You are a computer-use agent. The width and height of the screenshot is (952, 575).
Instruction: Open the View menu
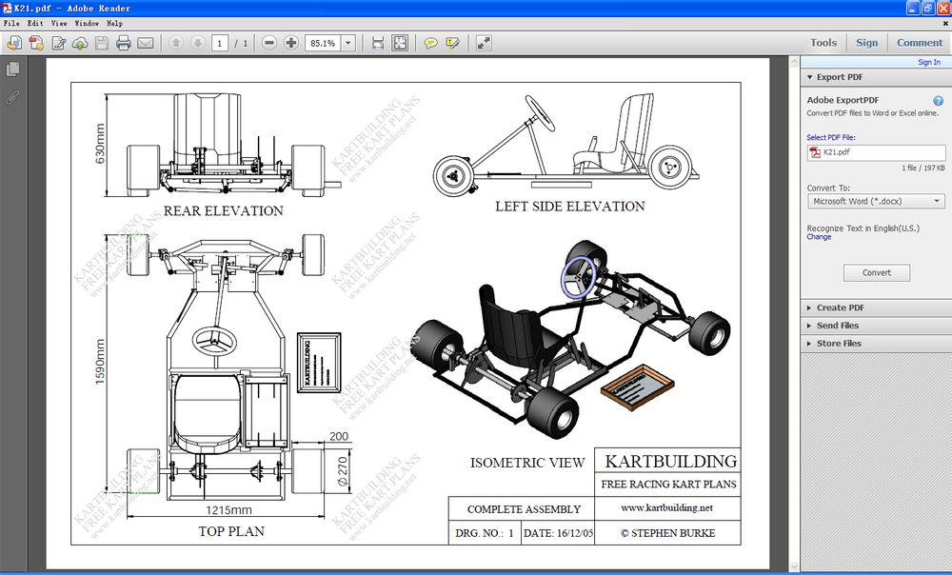pos(59,23)
